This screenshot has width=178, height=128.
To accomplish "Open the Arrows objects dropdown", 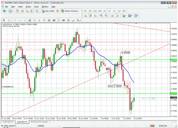I will pyautogui.click(x=79, y=20).
